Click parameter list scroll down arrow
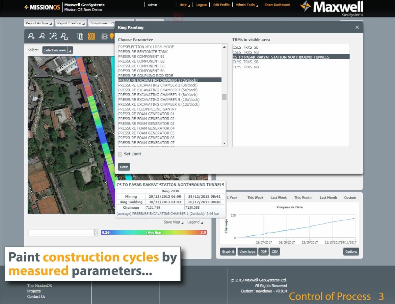The height and width of the screenshot is (304, 395). pyautogui.click(x=224, y=143)
